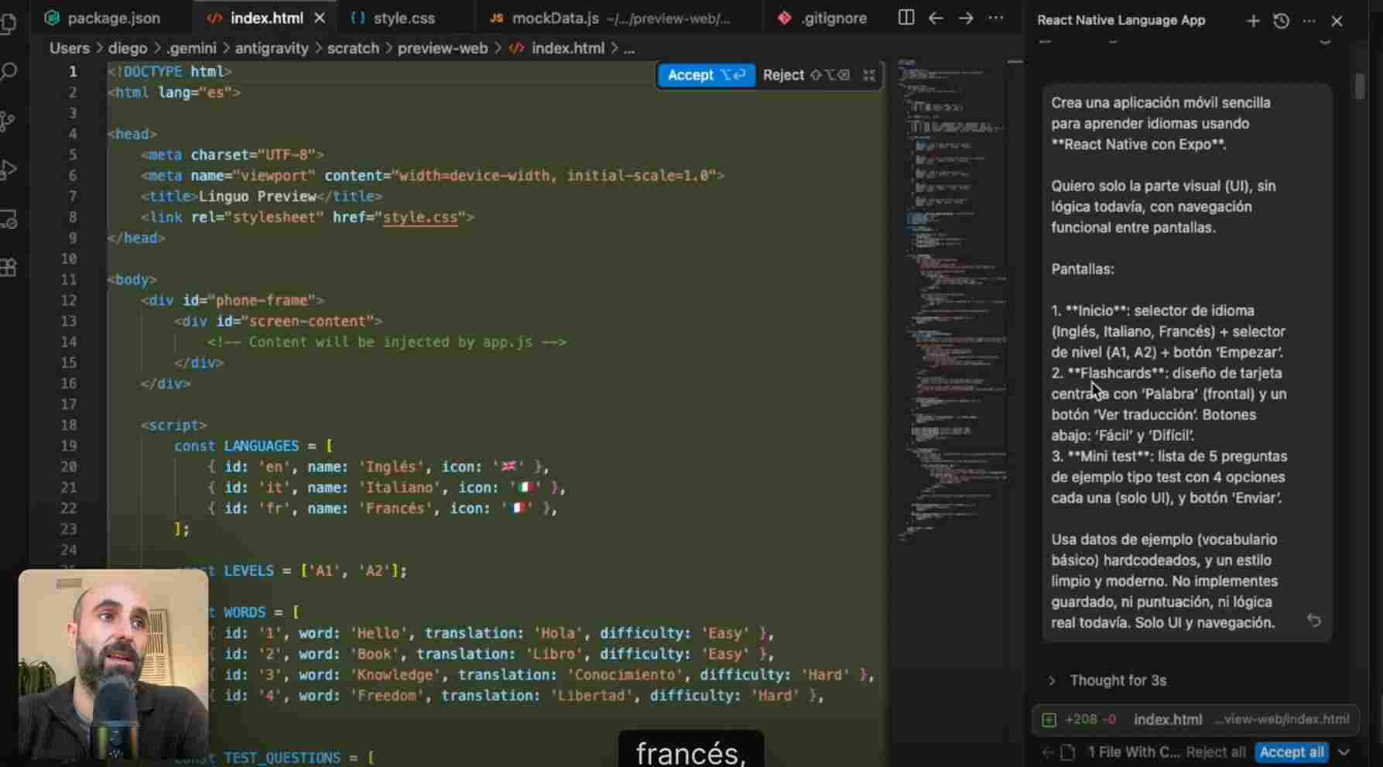Open Source Control view in activity bar
The image size is (1383, 767).
click(8, 122)
